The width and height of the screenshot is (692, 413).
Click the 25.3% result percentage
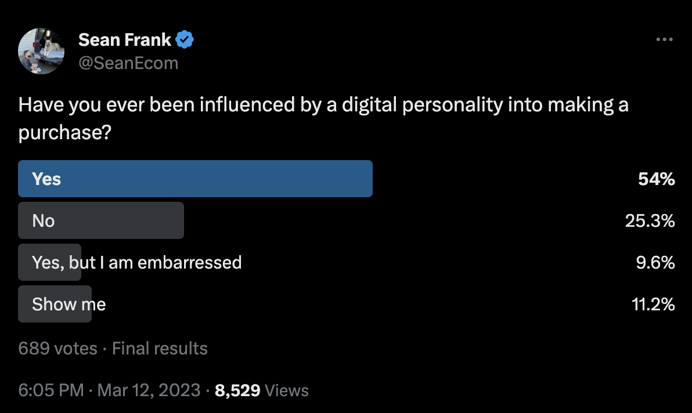tap(650, 220)
